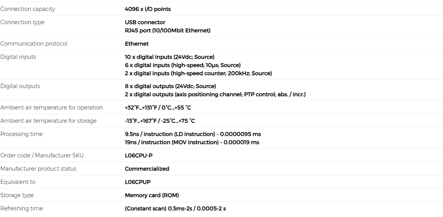This screenshot has width=443, height=217.
Task: Click the "Digital inputs" row label
Action: (x=18, y=57)
